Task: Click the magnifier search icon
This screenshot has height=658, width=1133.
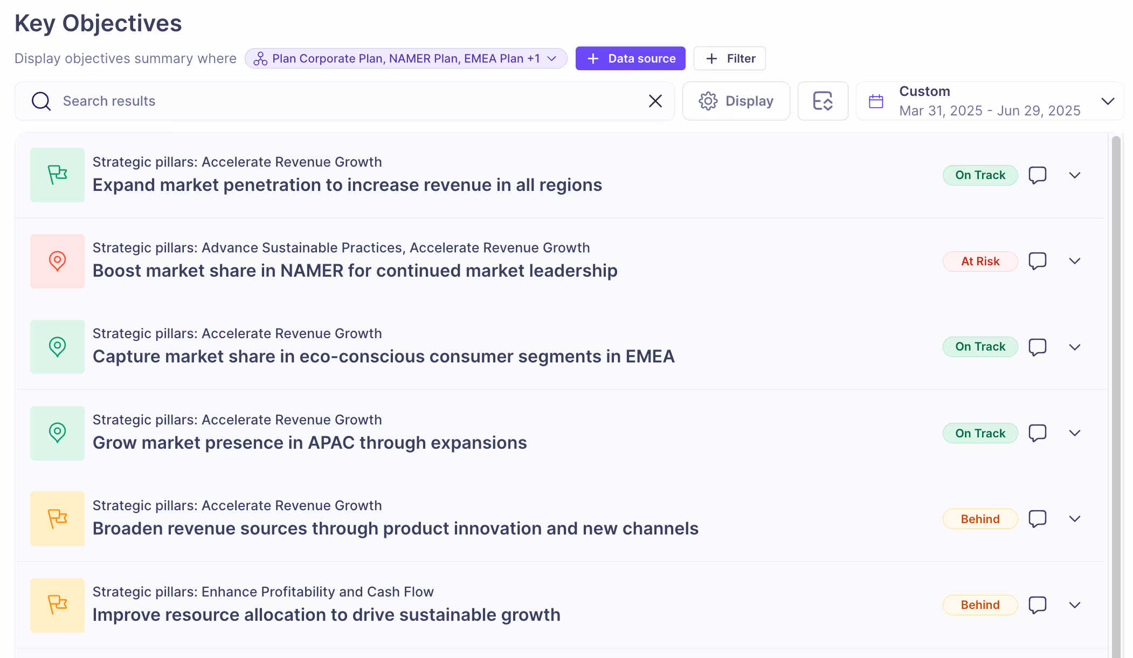Action: 41,101
